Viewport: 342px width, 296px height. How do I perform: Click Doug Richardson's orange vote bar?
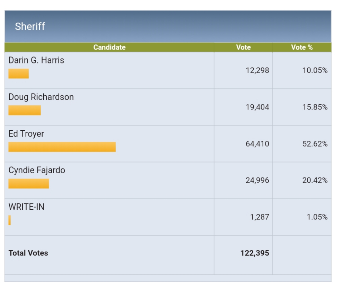point(25,110)
